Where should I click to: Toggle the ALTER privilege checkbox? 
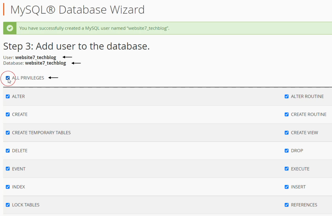coord(8,97)
